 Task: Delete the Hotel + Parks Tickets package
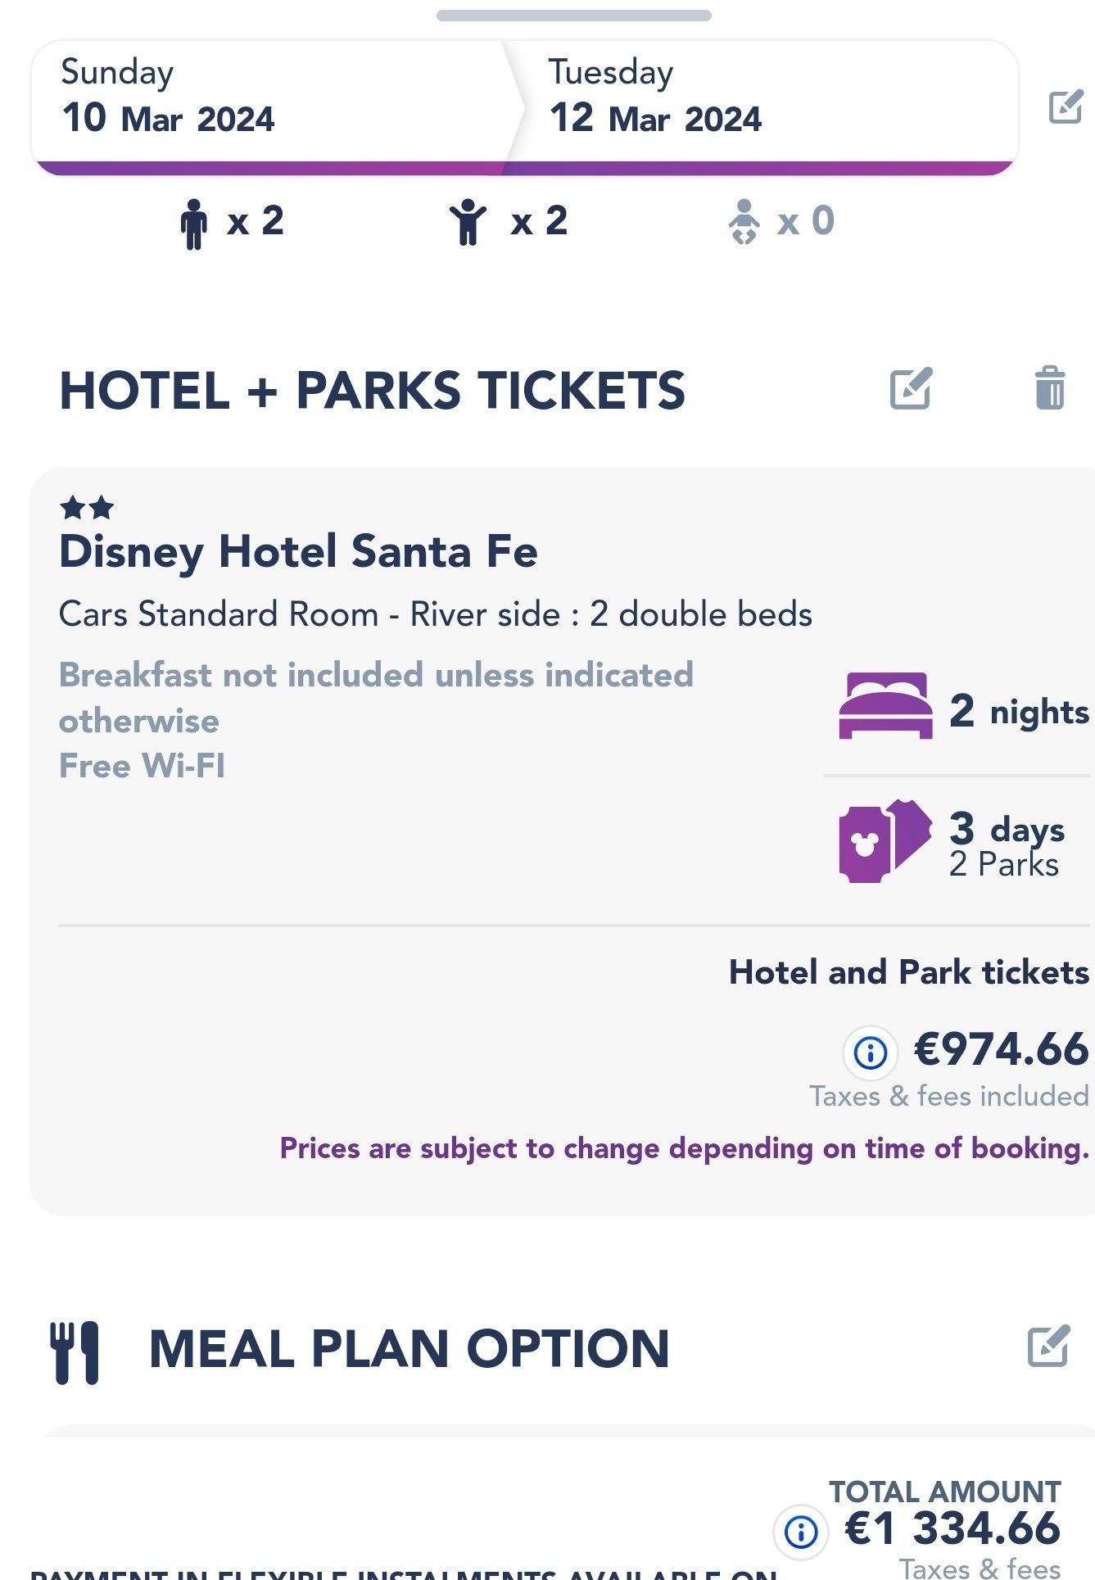tap(1049, 387)
